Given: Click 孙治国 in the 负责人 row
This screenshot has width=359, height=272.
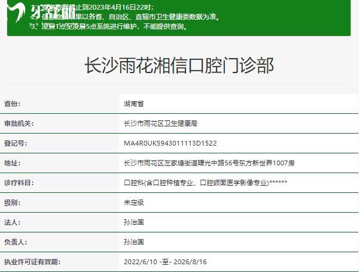Looking at the screenshot, I should [x=133, y=242].
